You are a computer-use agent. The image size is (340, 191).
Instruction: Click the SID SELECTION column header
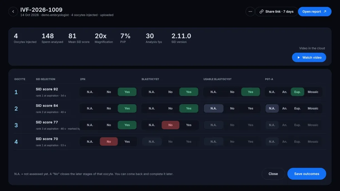(x=45, y=79)
